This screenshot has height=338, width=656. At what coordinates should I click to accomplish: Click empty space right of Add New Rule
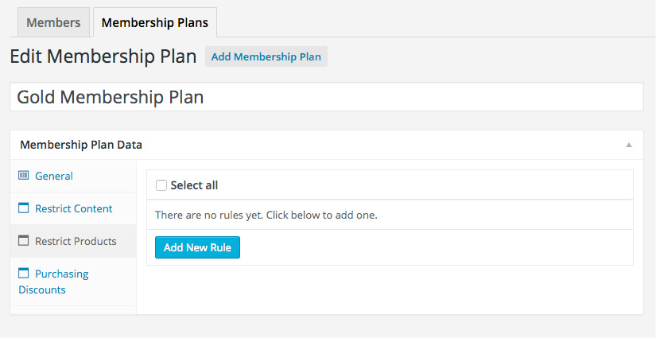pyautogui.click(x=435, y=247)
